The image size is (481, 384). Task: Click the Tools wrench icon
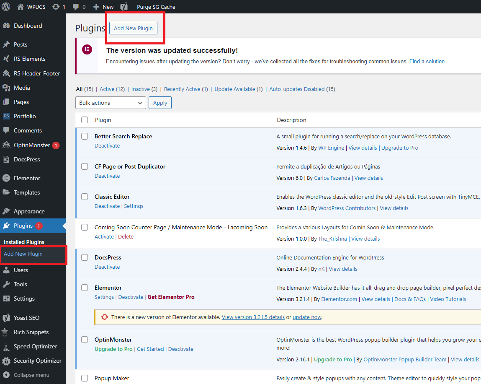tap(6, 285)
